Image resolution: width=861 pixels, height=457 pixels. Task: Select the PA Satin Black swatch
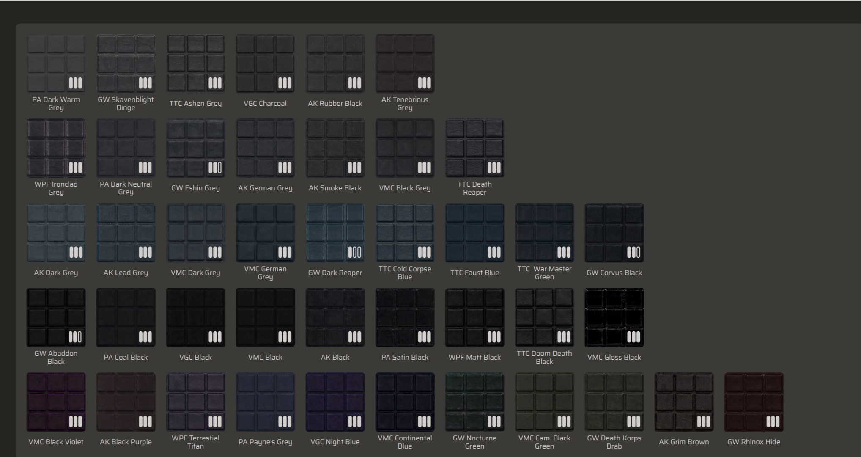tap(405, 317)
